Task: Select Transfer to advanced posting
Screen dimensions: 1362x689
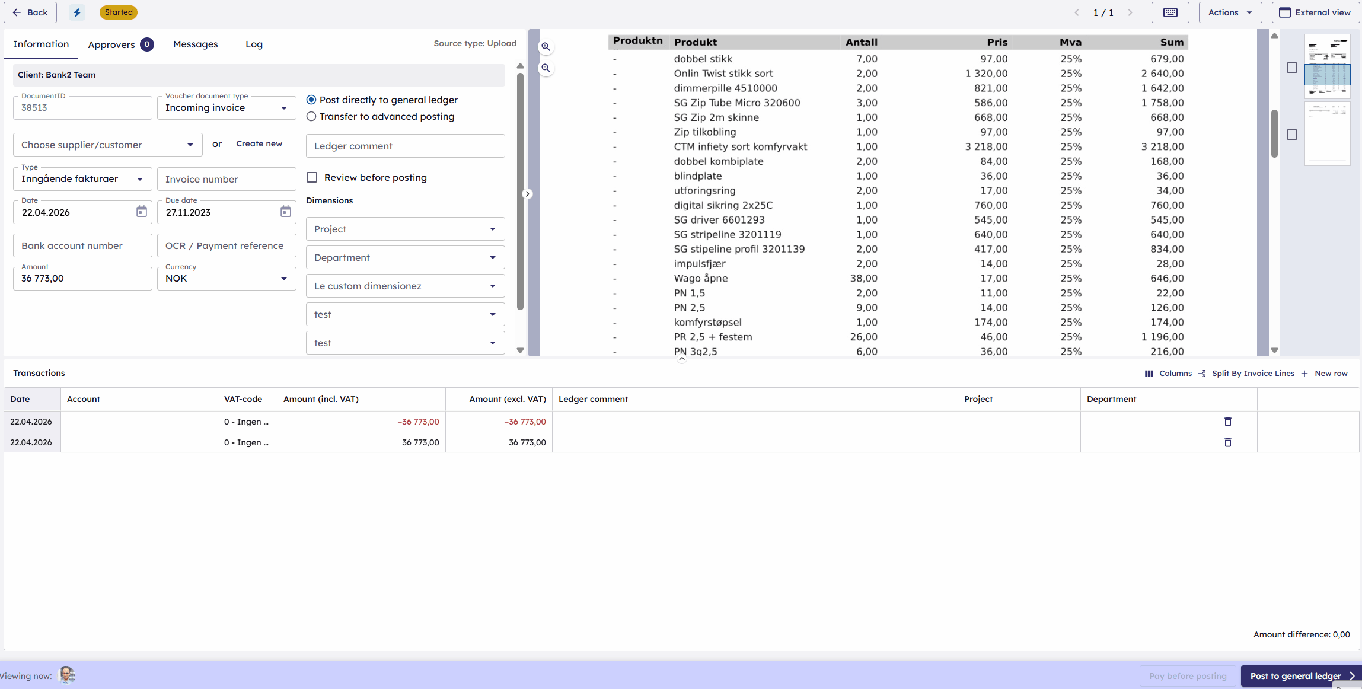Action: click(x=311, y=117)
